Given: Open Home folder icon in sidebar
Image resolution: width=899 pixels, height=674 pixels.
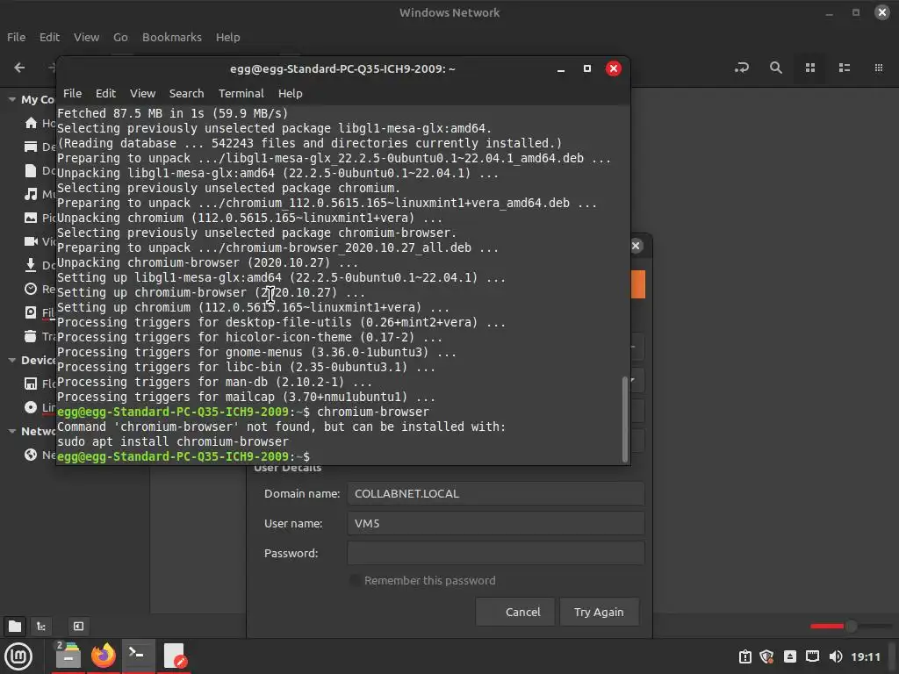Looking at the screenshot, I should click(x=31, y=123).
